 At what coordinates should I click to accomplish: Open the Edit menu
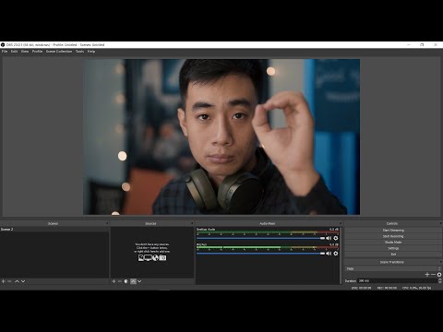coord(15,52)
